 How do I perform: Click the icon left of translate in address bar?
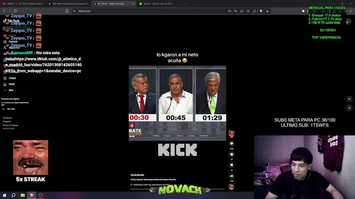pyautogui.click(x=229, y=11)
